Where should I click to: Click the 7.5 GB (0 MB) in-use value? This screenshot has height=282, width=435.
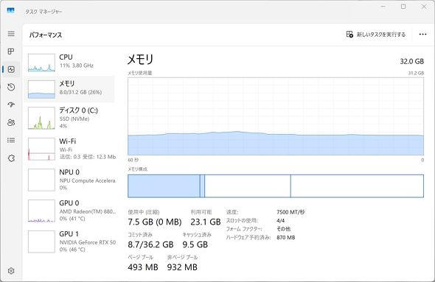click(x=155, y=222)
